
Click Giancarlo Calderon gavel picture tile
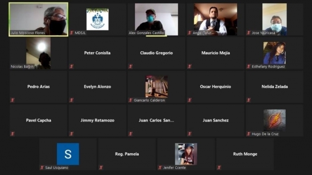tap(156, 86)
